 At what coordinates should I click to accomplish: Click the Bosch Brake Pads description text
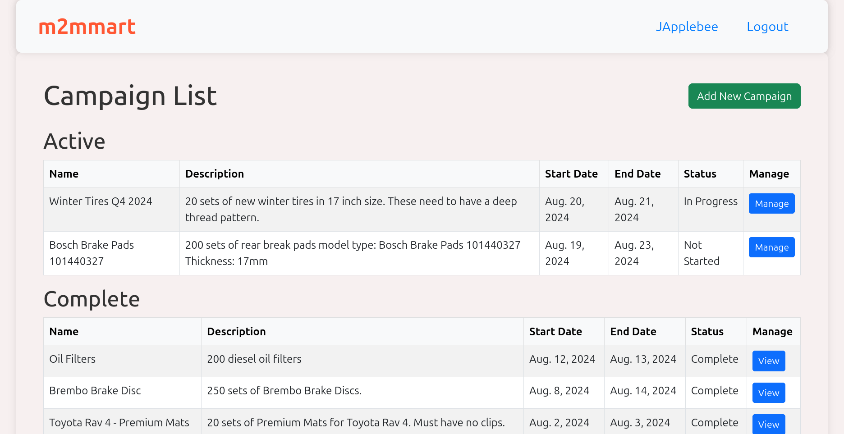pyautogui.click(x=353, y=253)
